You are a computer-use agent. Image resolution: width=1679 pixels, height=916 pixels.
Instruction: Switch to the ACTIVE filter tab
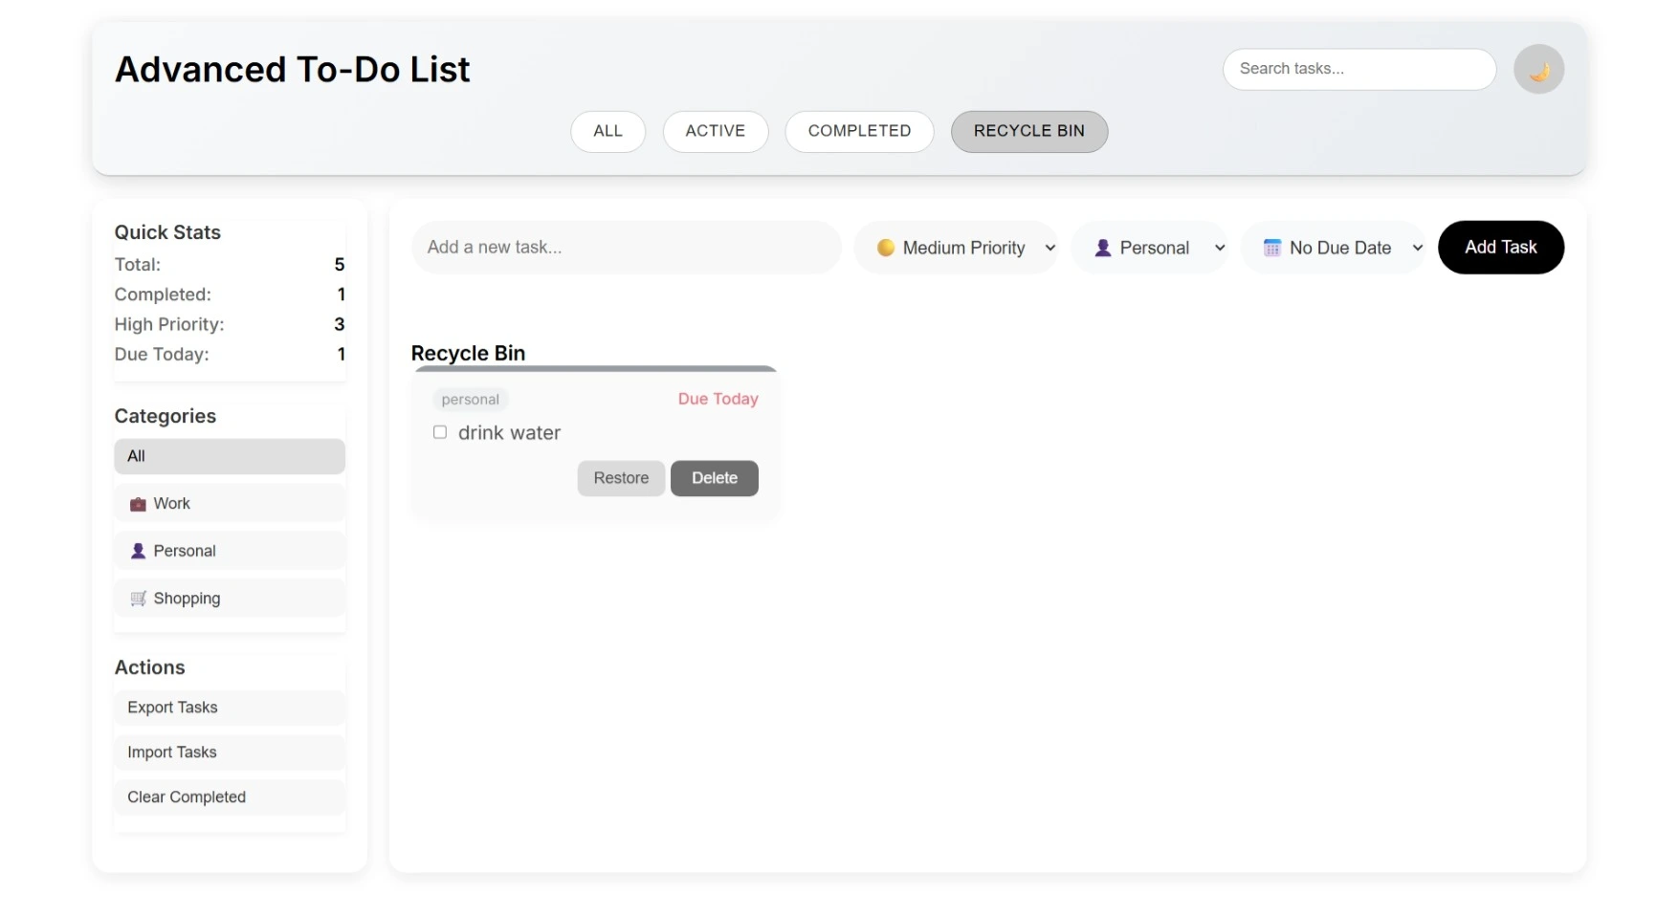[x=715, y=131]
